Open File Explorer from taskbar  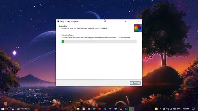(x=78, y=109)
